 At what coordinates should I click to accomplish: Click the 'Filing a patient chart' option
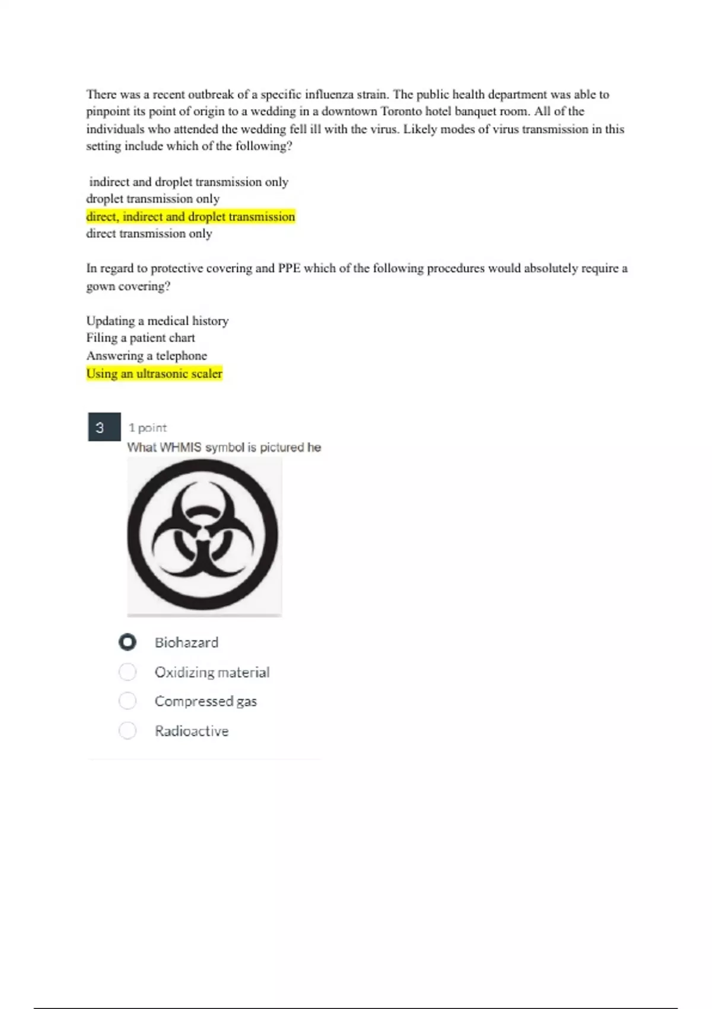coord(141,338)
